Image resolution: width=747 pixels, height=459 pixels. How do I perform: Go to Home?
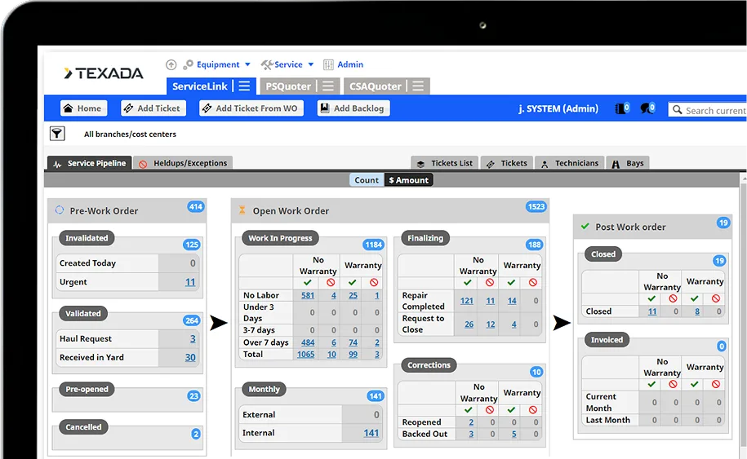point(83,108)
